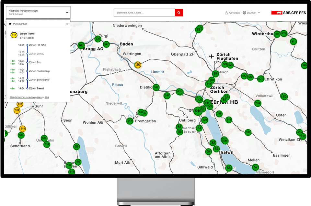The height and width of the screenshot is (206, 311).
Task: Select the S7 badge near Männedorf
Action: tap(256, 168)
